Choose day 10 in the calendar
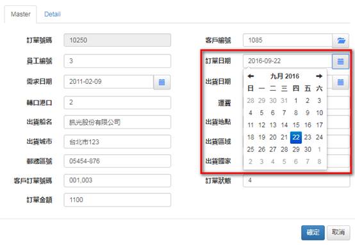This screenshot has width=355, height=245. (x=319, y=113)
